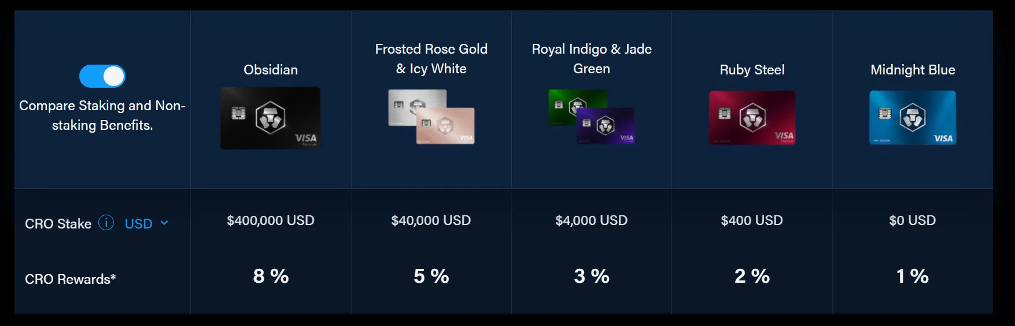
Task: Click the CRO Rewards* row label
Action: tap(71, 279)
